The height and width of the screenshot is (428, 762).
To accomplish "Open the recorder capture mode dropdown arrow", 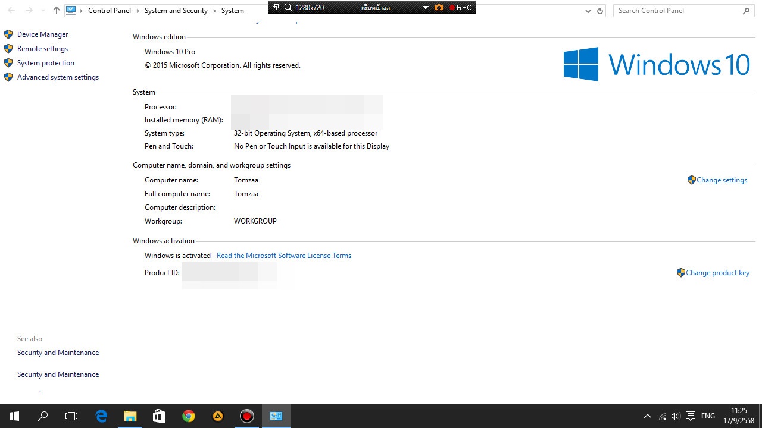I will point(426,8).
